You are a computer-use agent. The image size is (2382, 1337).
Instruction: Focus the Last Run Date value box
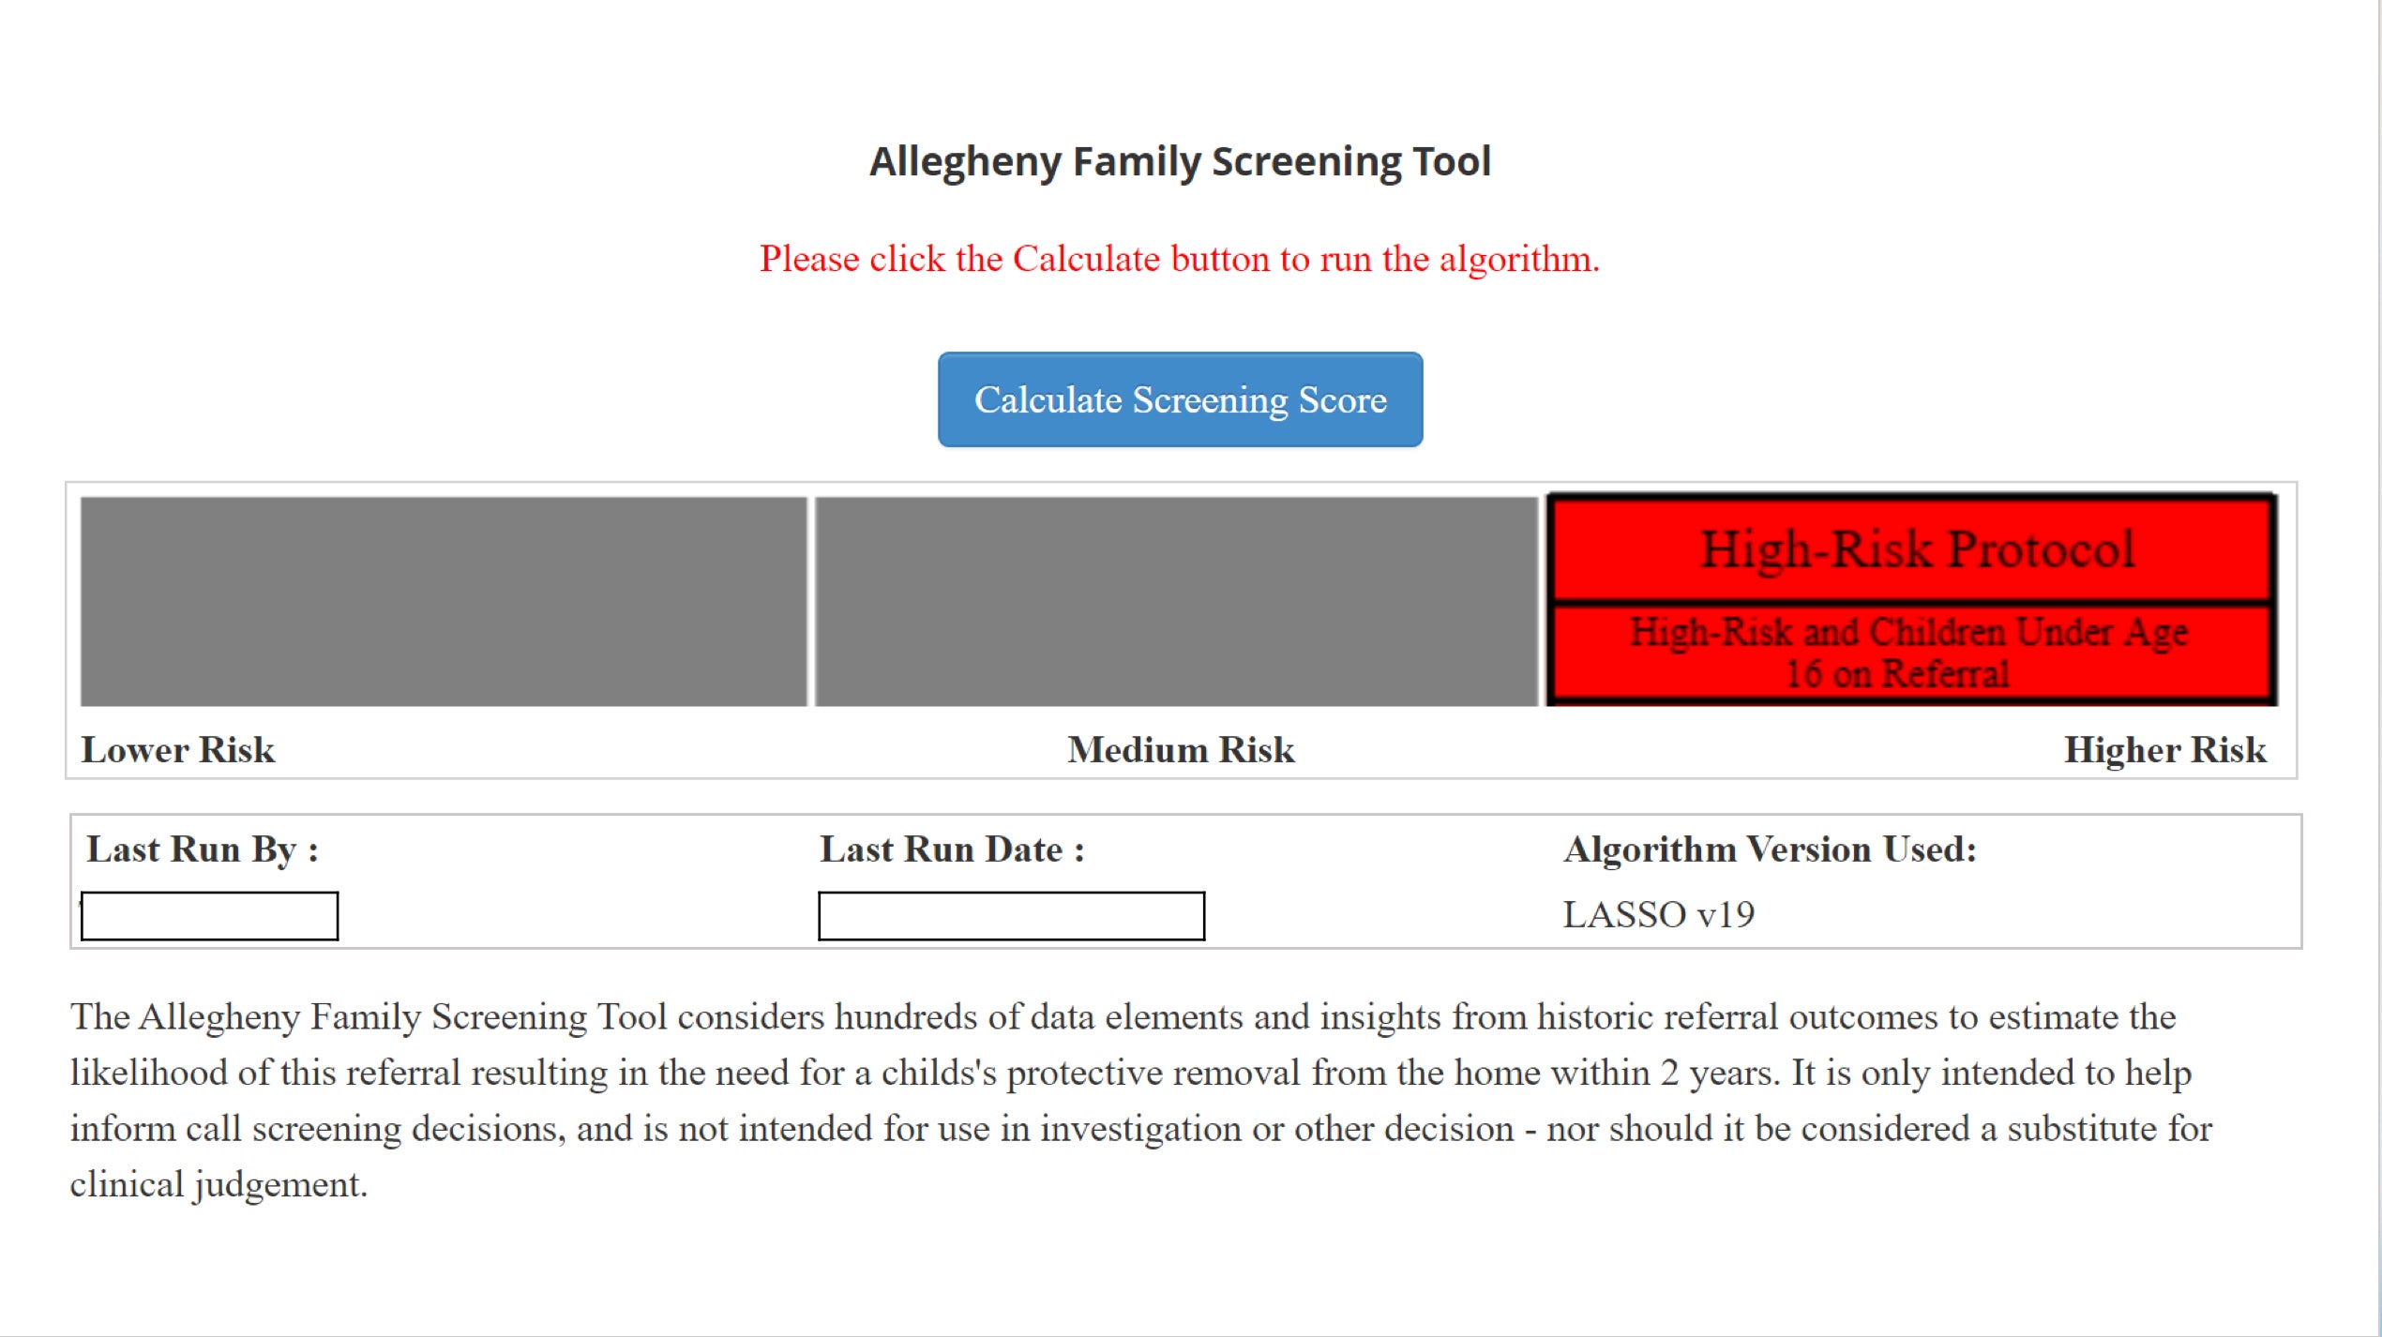[x=1011, y=915]
